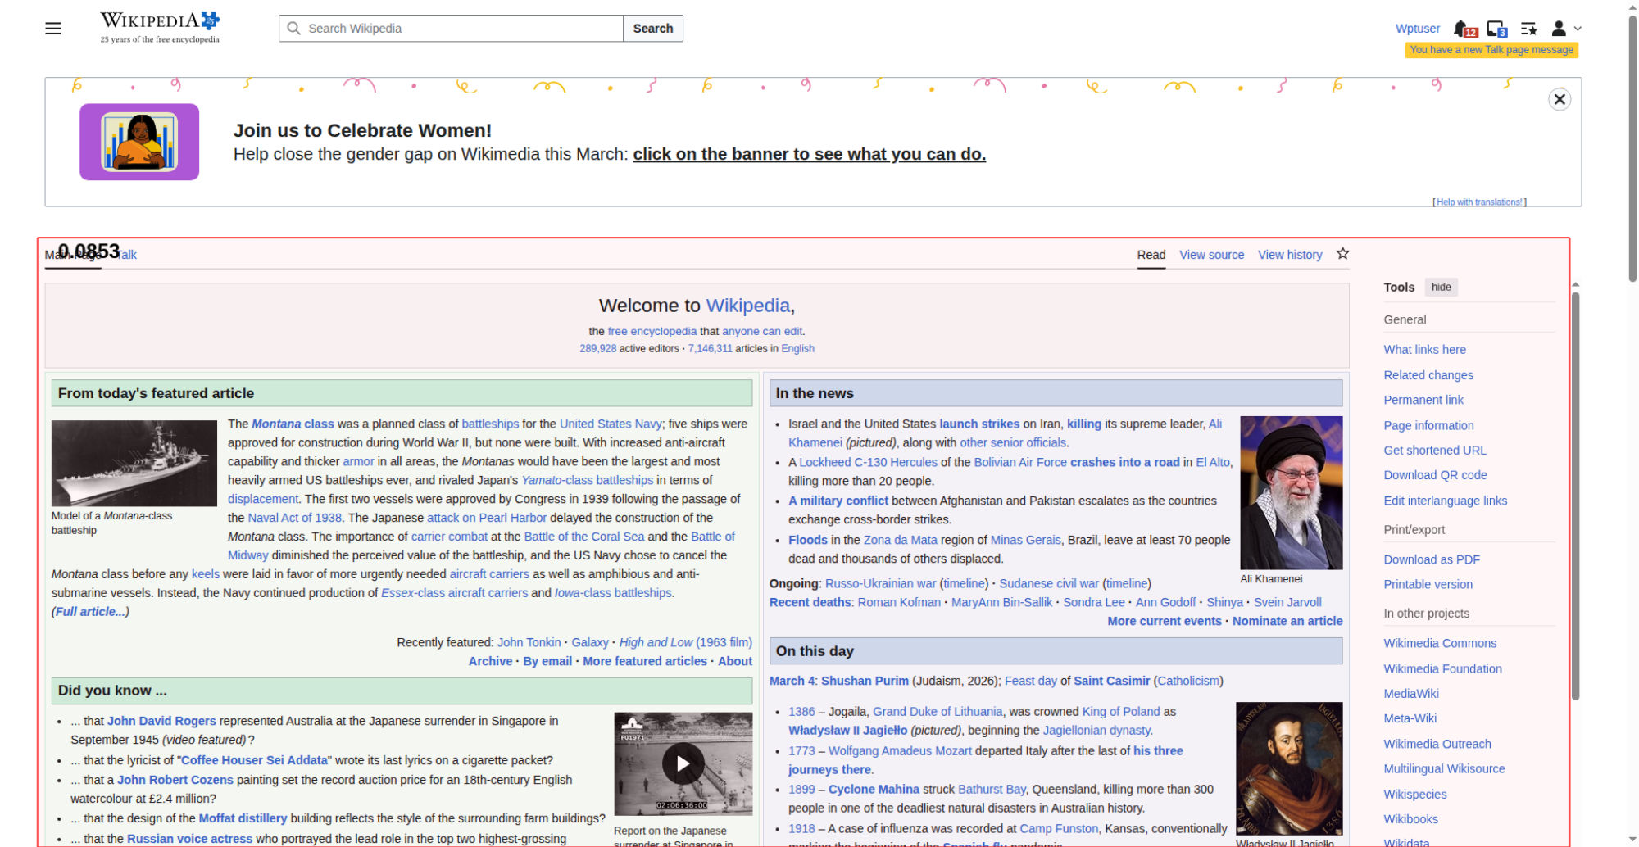Open the watchlist icon
Image resolution: width=1639 pixels, height=847 pixels.
pos(1528,29)
